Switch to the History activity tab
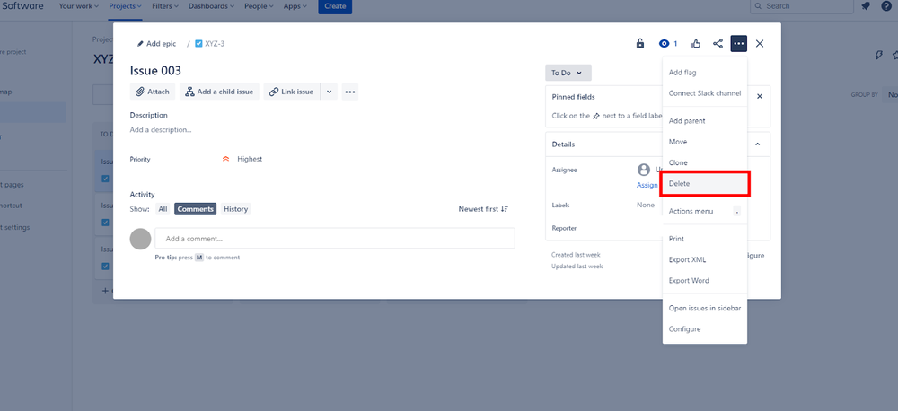Image resolution: width=898 pixels, height=411 pixels. (236, 209)
